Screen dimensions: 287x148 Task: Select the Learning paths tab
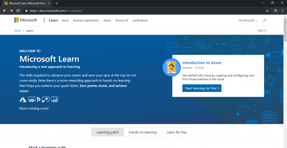coord(108,132)
